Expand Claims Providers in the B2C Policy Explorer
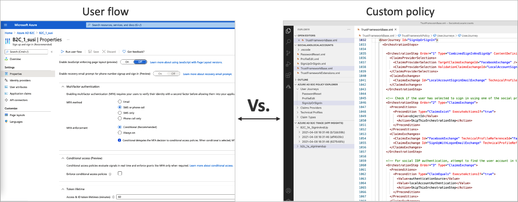518x202 pixels. pos(298,107)
